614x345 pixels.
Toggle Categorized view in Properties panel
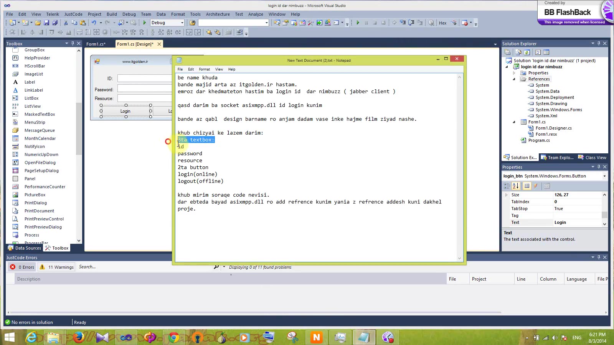point(507,186)
